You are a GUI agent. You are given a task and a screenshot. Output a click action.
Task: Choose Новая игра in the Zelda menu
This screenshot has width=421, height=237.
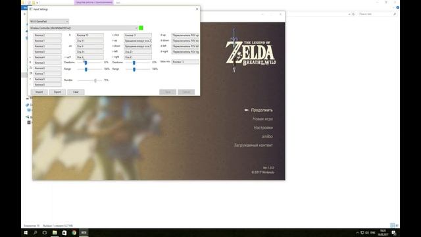[x=262, y=118]
